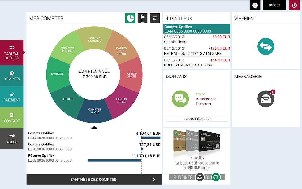
Task: Select the 000000 user code field
Action: 275,5
